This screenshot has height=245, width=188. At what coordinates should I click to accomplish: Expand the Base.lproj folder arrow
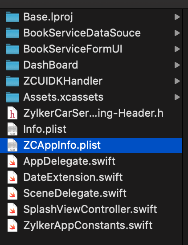(x=177, y=17)
